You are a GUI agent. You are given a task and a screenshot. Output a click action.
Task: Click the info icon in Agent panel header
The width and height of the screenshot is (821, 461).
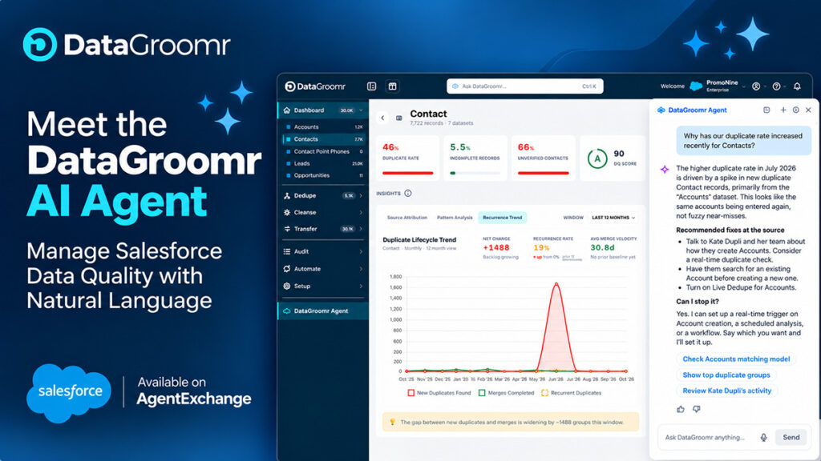point(796,110)
